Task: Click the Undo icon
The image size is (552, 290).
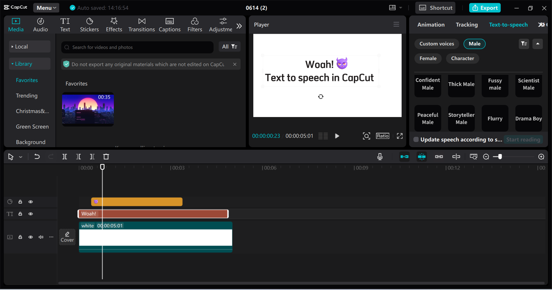Action: coord(37,157)
